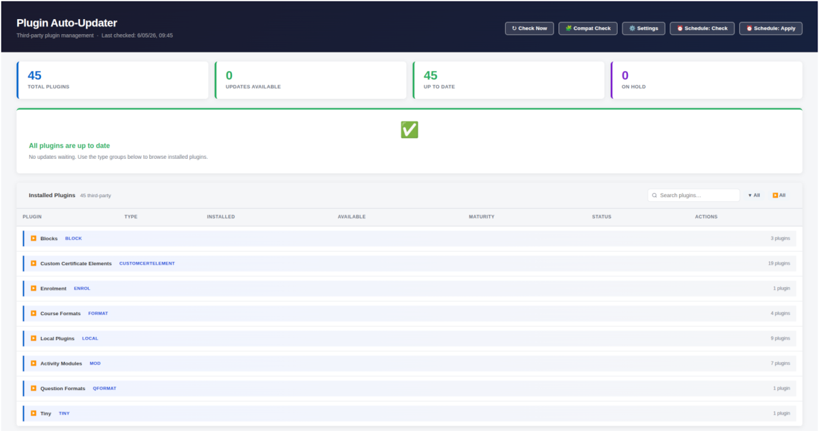Click the Total Plugins stat card
The image size is (819, 431).
point(113,80)
